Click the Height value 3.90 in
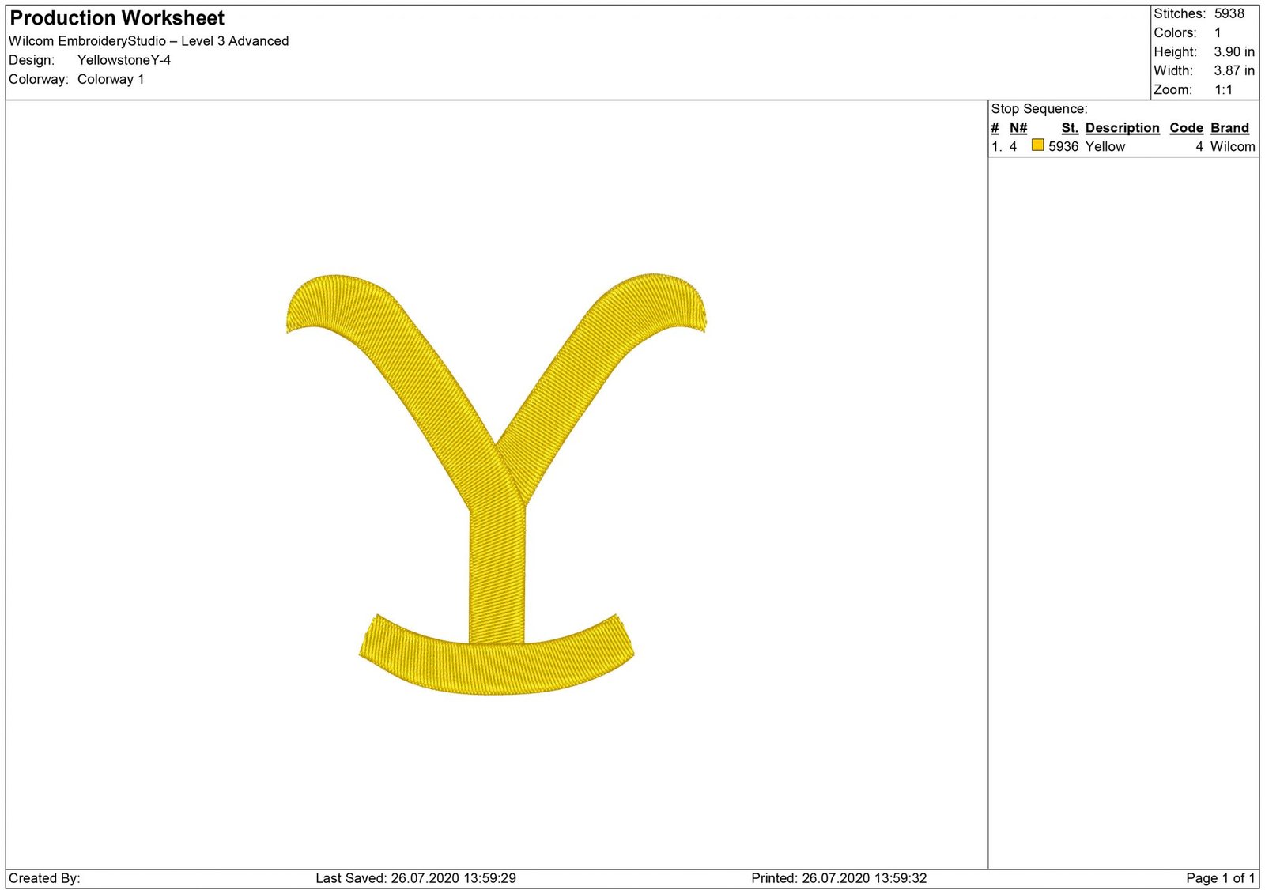The height and width of the screenshot is (890, 1265). (x=1233, y=52)
